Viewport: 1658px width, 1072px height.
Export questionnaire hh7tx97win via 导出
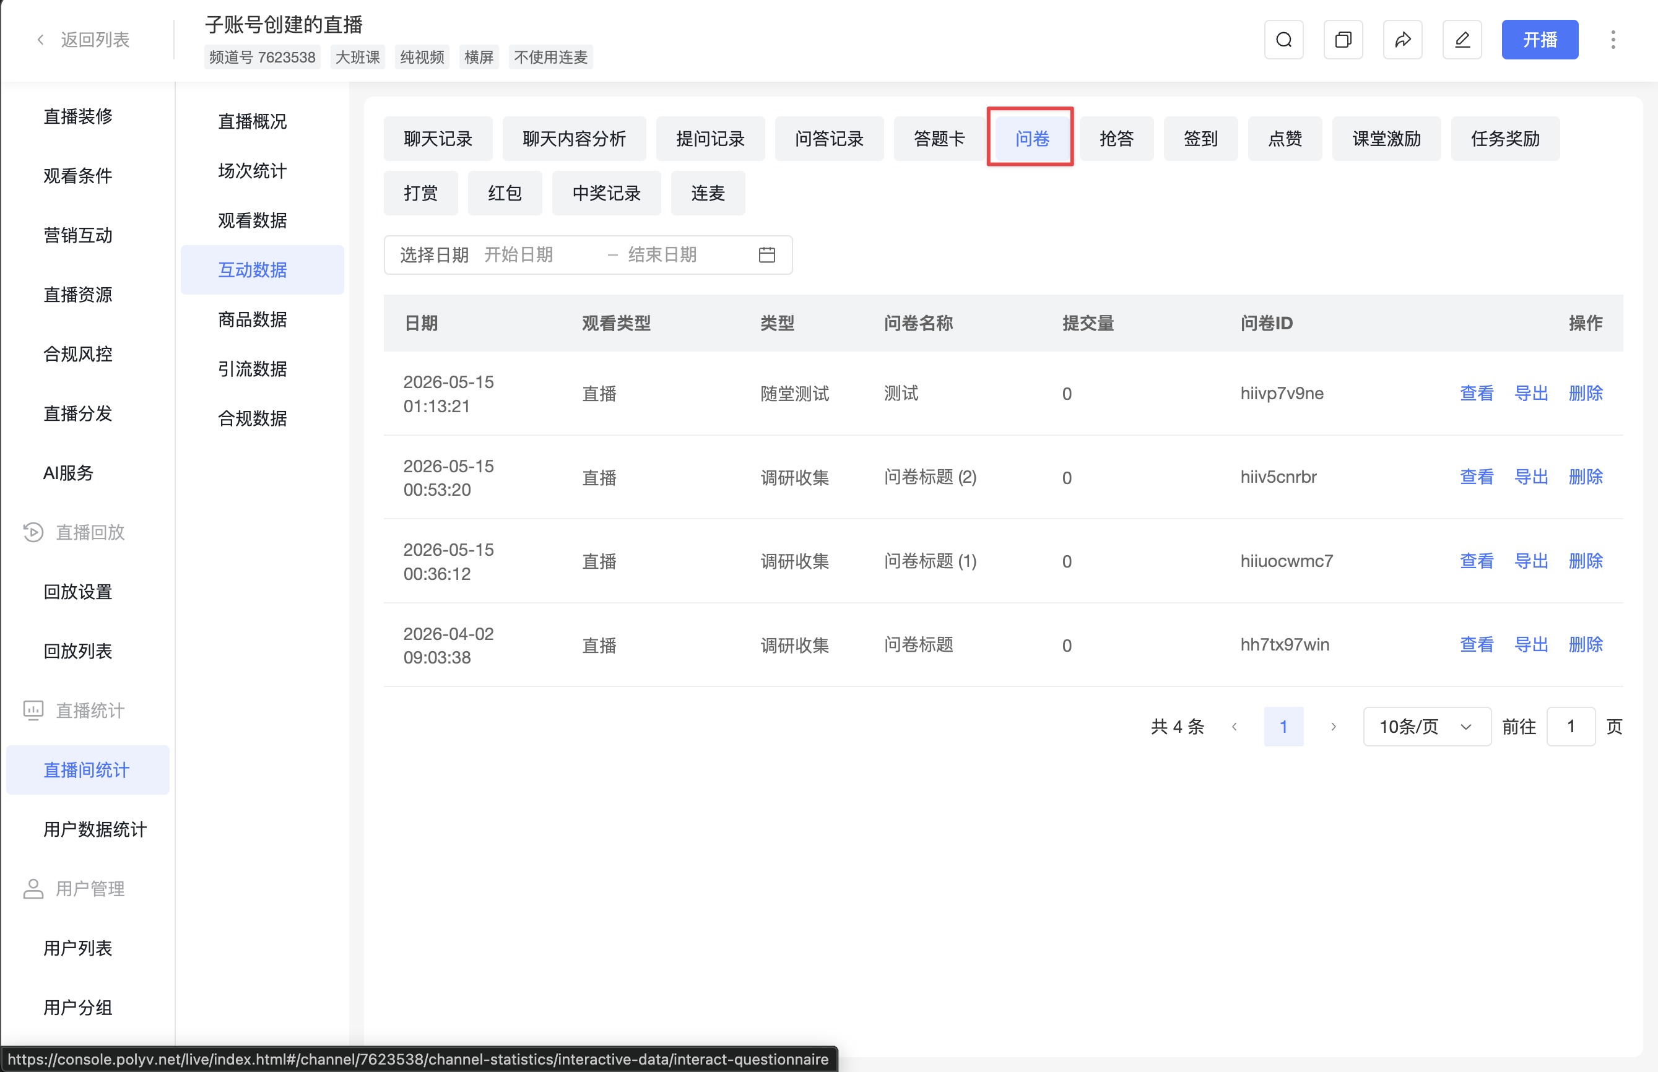pyautogui.click(x=1531, y=644)
